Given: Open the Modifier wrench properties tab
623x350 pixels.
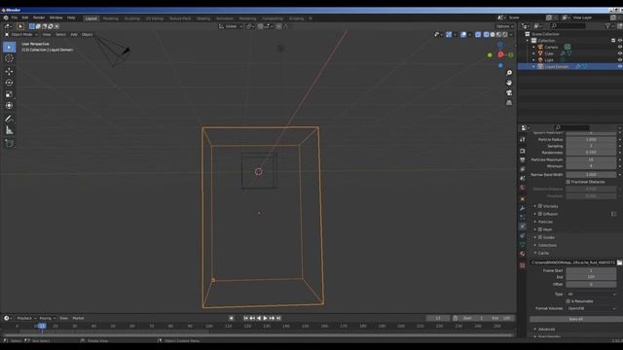Looking at the screenshot, I should 523,208.
